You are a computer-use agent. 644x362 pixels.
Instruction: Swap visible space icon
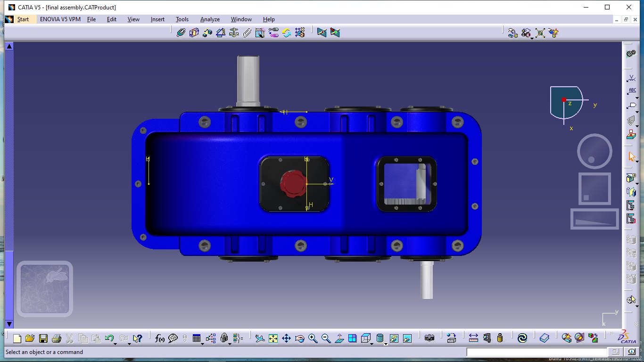[407, 338]
